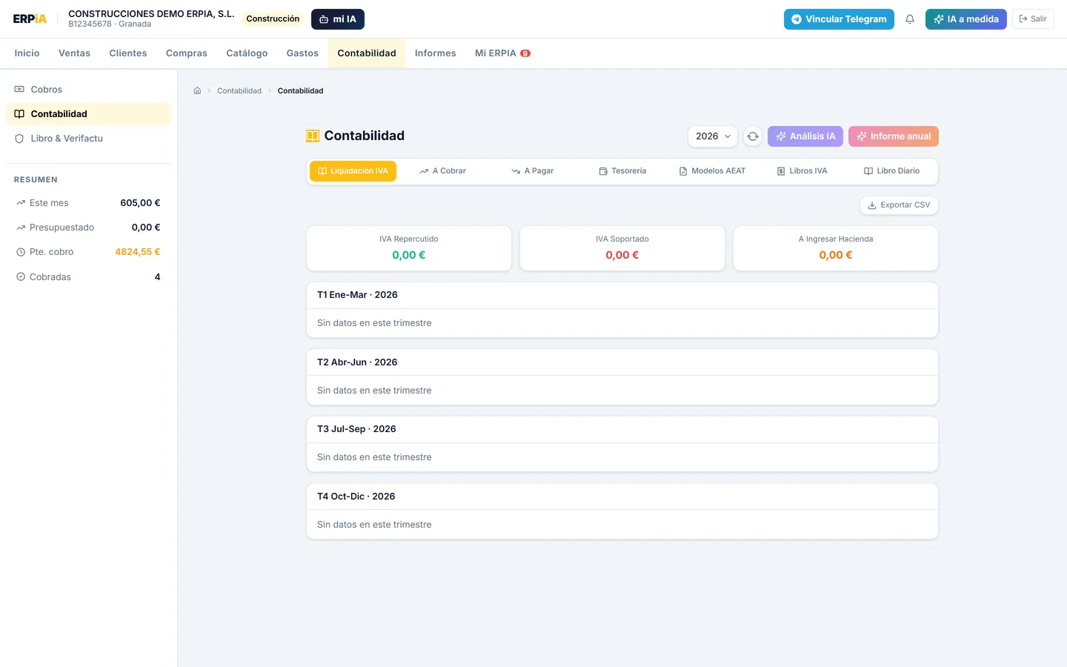Click the Salir logout button
1067x667 pixels.
(1033, 19)
